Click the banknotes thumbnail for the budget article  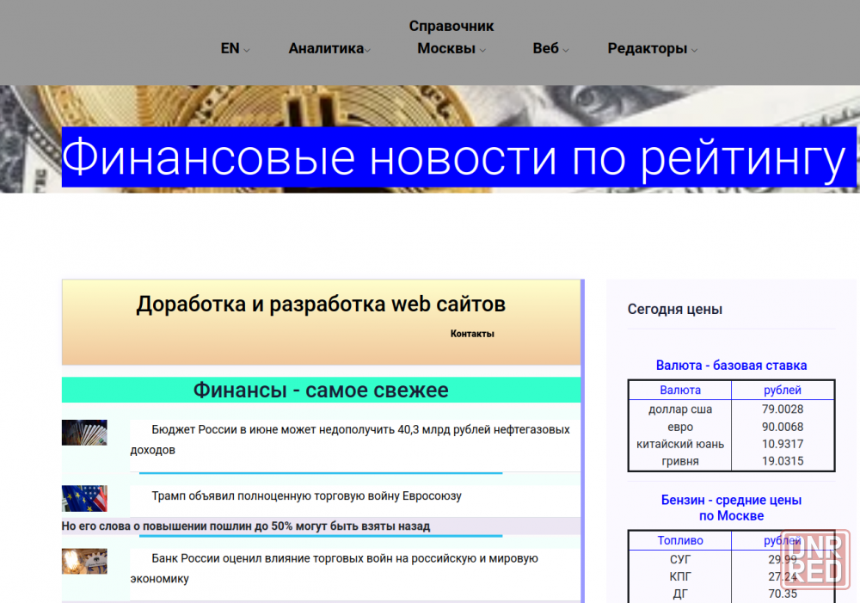84,433
